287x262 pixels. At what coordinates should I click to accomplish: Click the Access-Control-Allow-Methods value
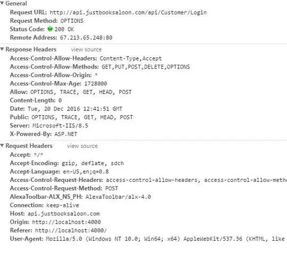(146, 67)
